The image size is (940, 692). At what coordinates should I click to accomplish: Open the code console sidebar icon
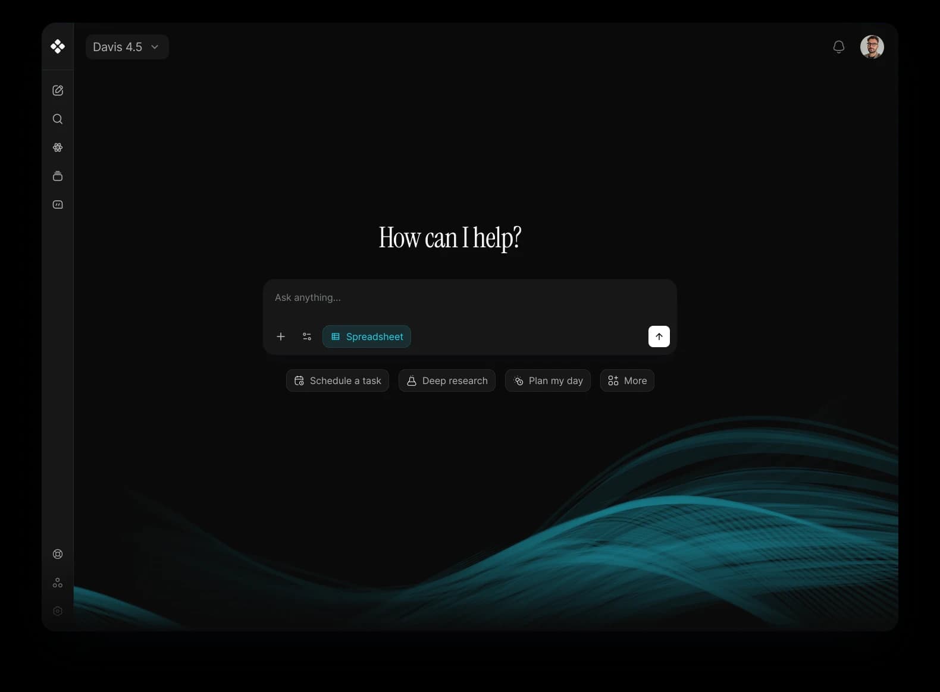click(x=58, y=205)
